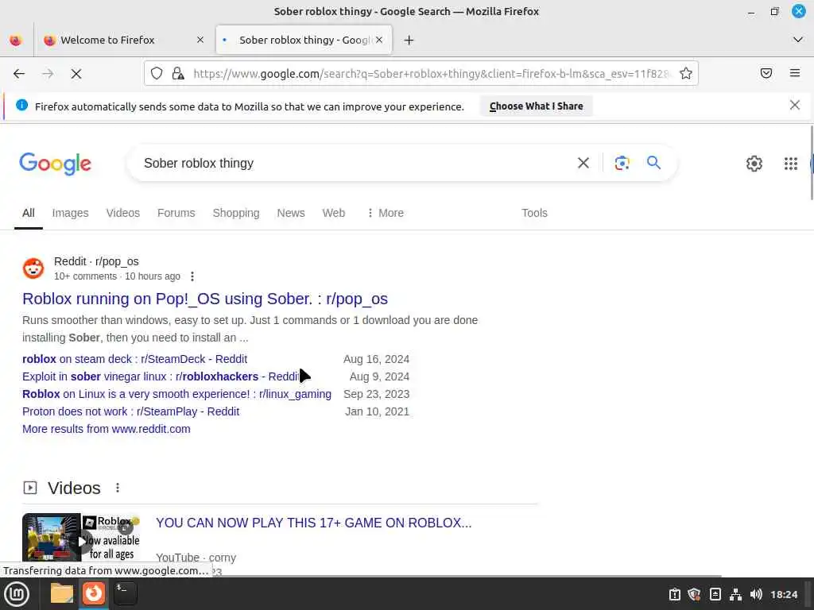Open Roblox running on Pop!_OS result
This screenshot has height=610, width=814.
[x=205, y=299]
